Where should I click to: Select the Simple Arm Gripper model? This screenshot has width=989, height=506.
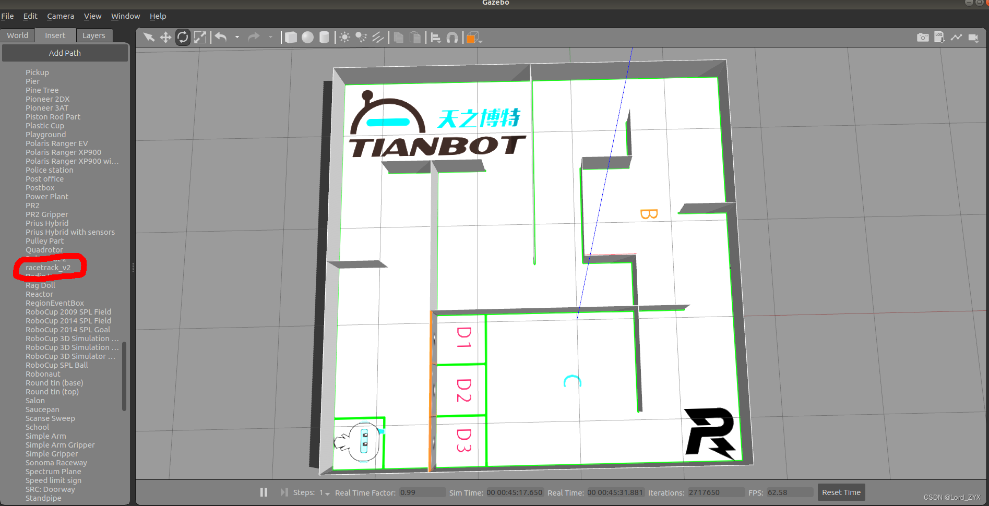(x=60, y=445)
